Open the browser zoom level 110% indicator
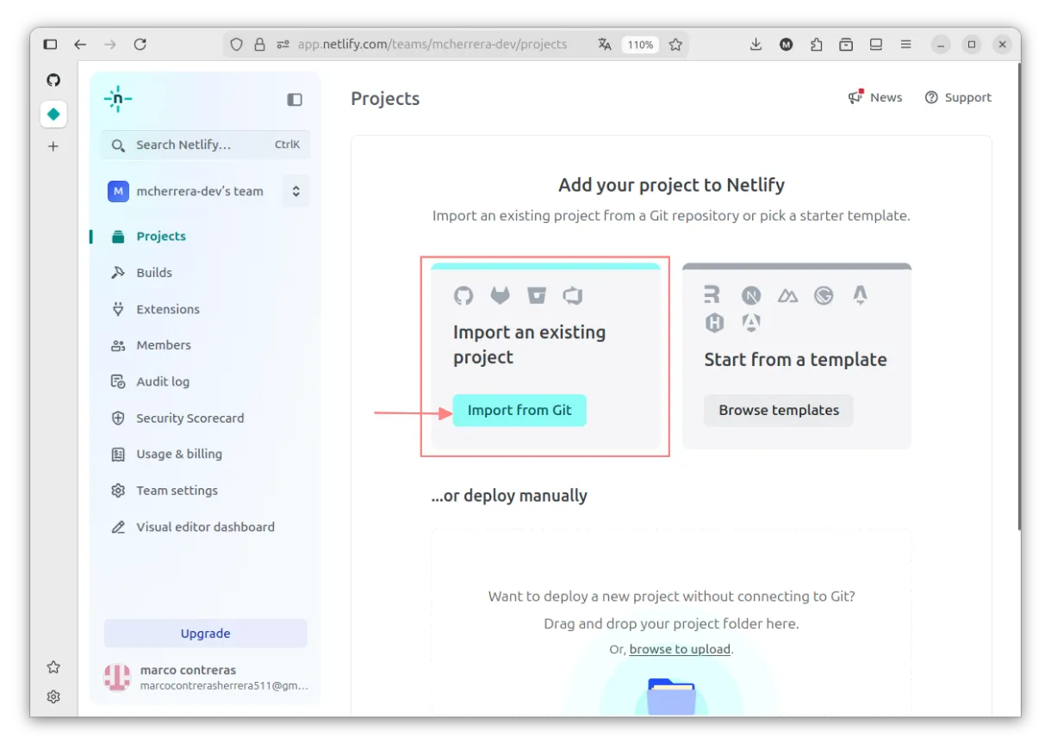 pyautogui.click(x=640, y=45)
